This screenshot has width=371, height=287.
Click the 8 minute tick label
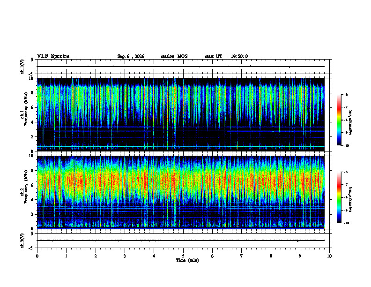click(271, 256)
